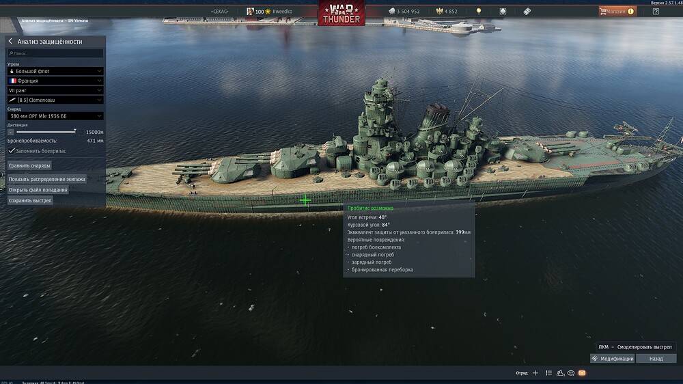Click the =СЕКАС= squadron tag
Screen dimensions: 683x384
click(219, 12)
